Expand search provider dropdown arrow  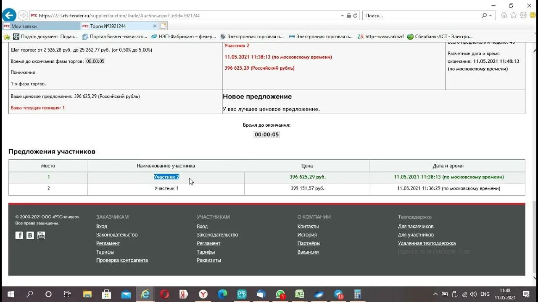pos(491,16)
